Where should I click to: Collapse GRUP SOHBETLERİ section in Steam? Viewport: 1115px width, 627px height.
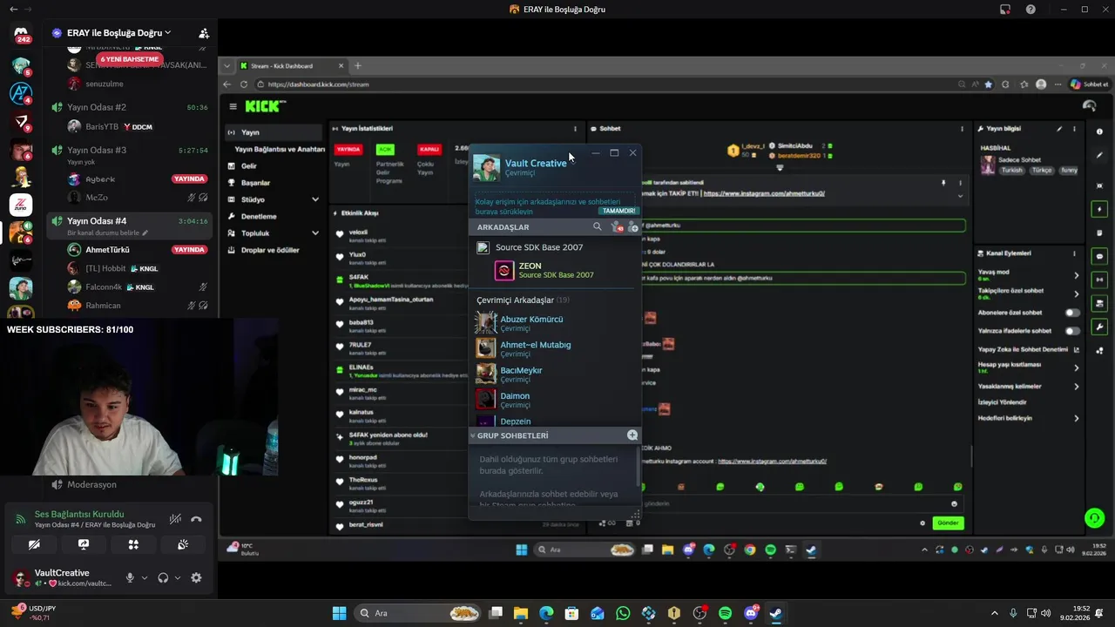(x=473, y=435)
